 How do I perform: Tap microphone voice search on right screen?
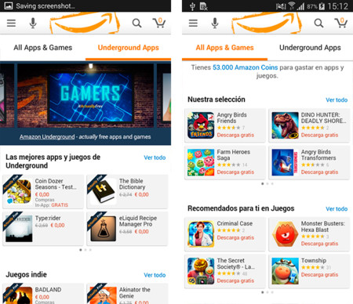(215, 24)
